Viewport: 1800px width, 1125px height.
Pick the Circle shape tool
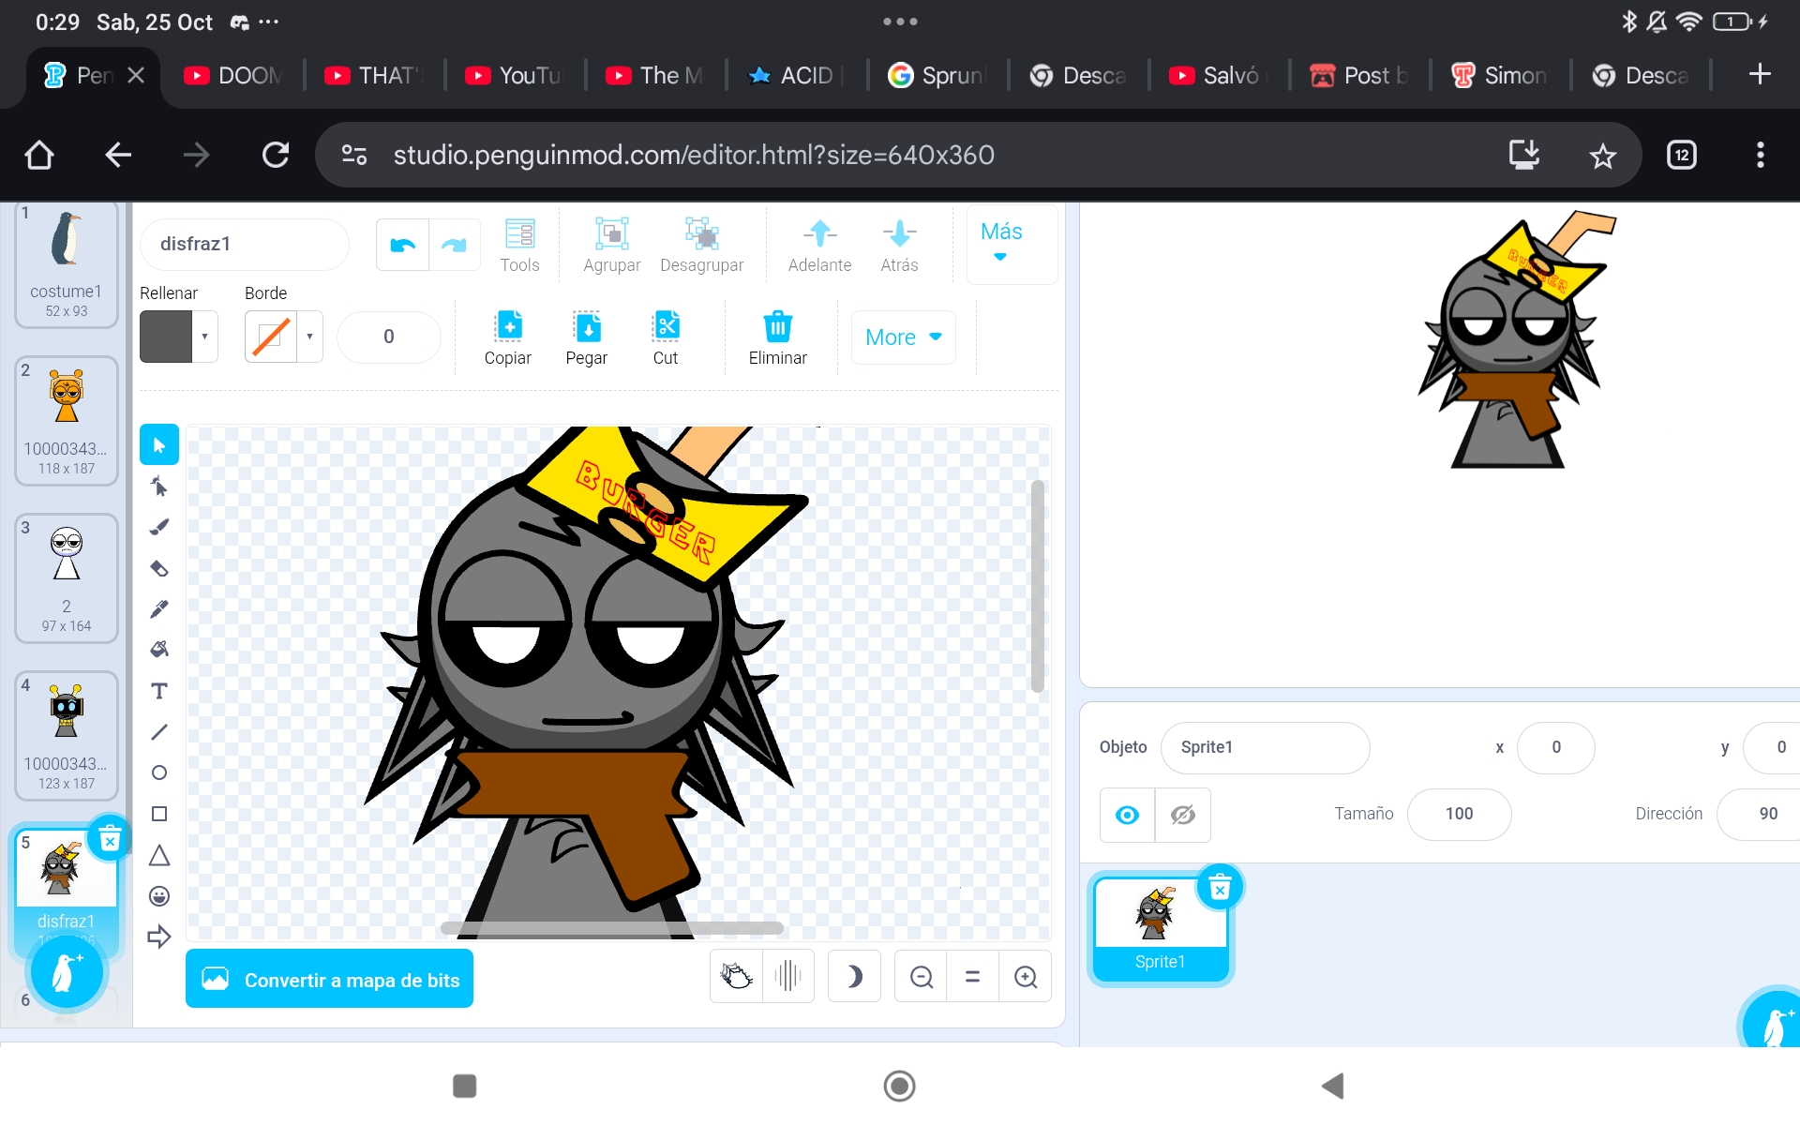pos(159,772)
